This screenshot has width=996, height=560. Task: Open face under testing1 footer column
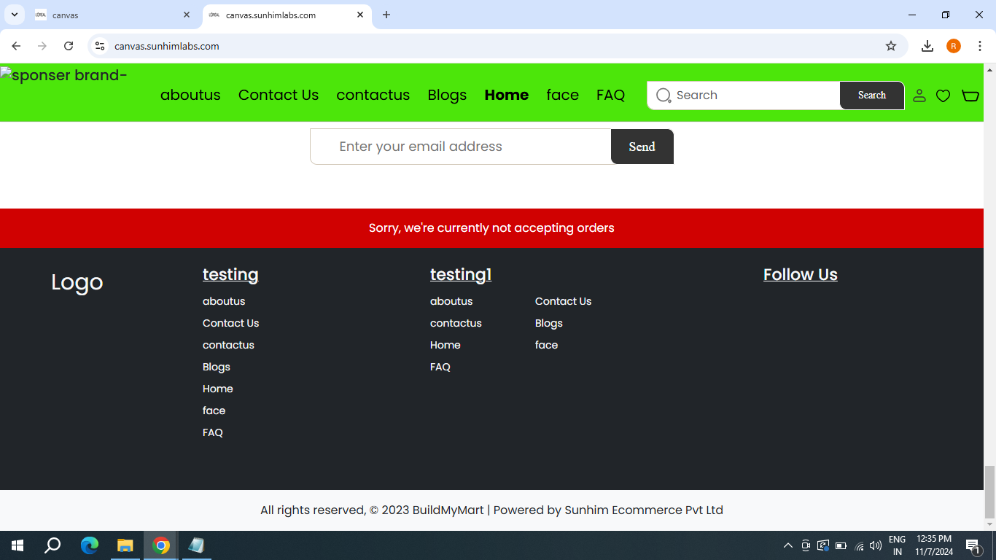pos(547,345)
